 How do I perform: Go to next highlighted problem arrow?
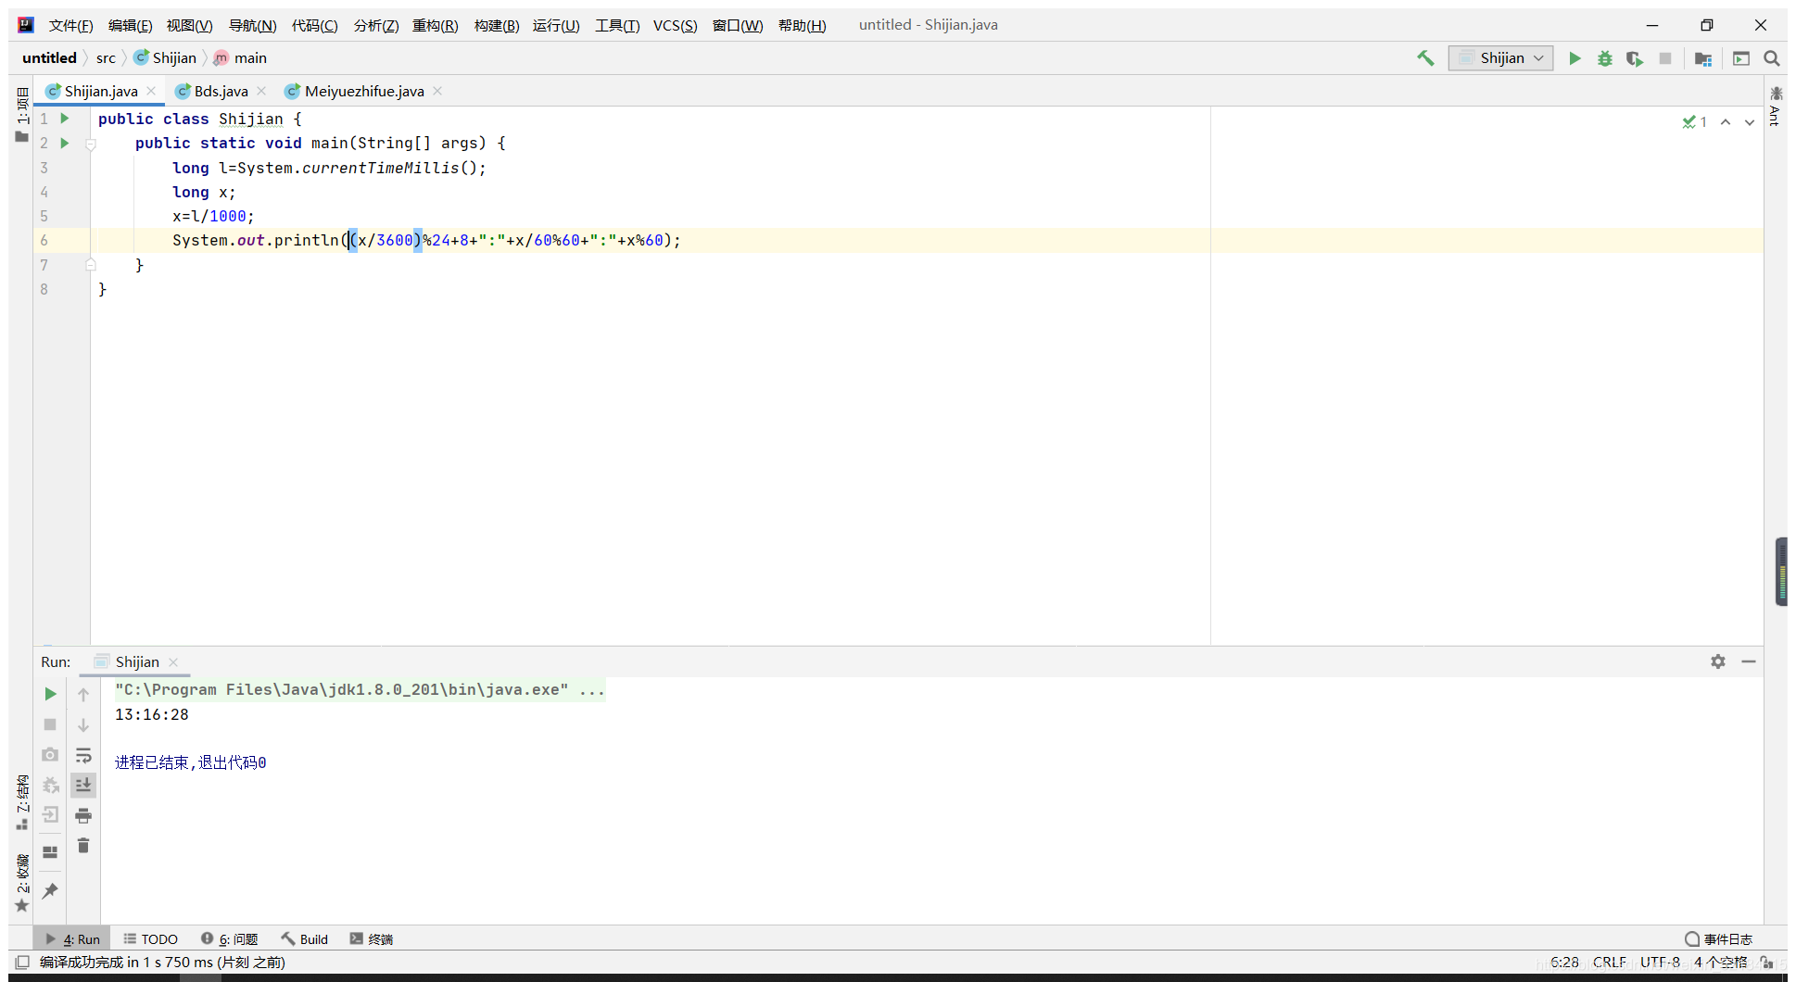click(x=1750, y=122)
